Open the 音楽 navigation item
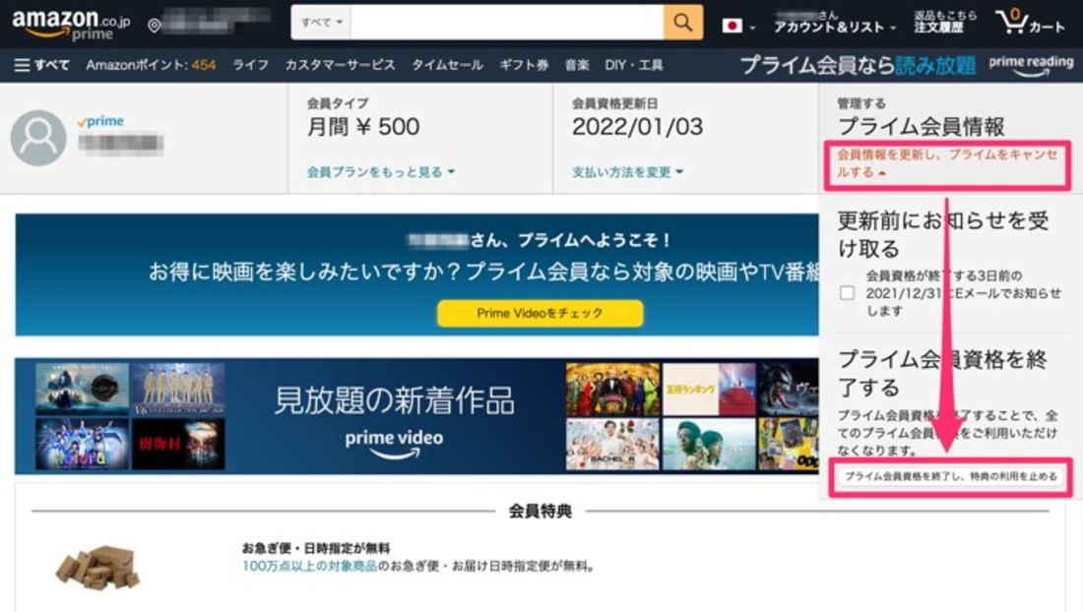 [x=577, y=65]
